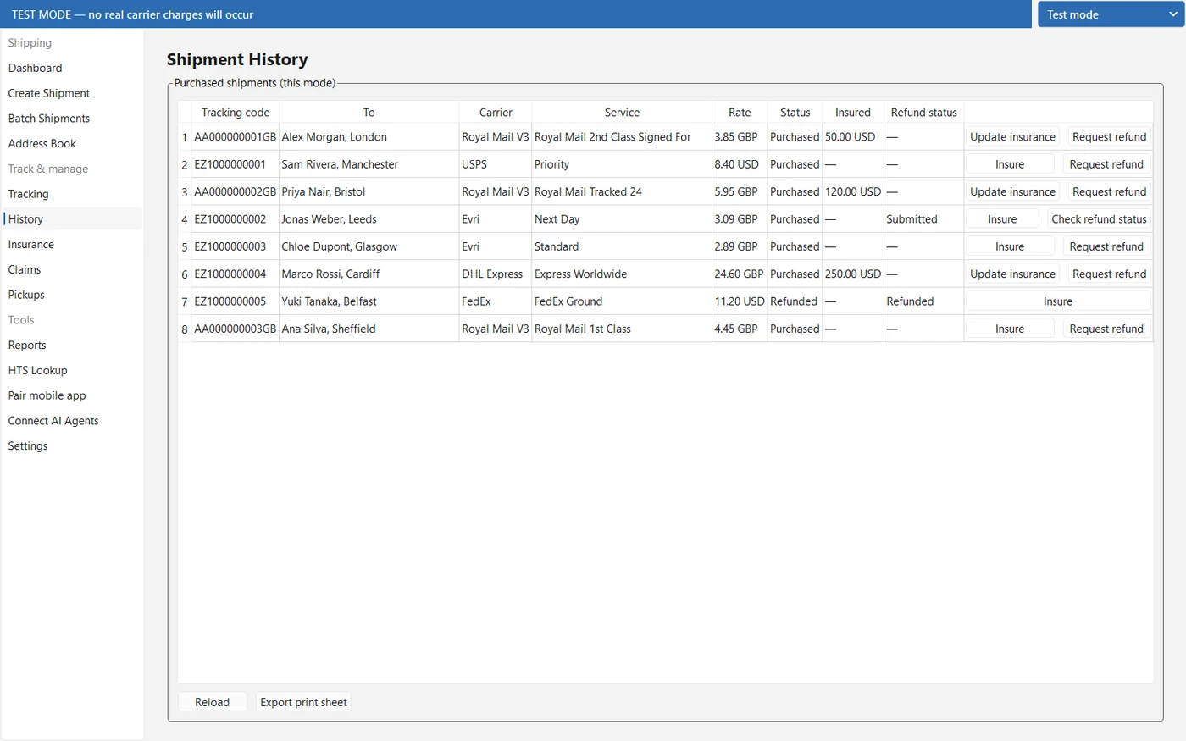Open Dashboard in the sidebar
The width and height of the screenshot is (1186, 741).
pyautogui.click(x=72, y=68)
